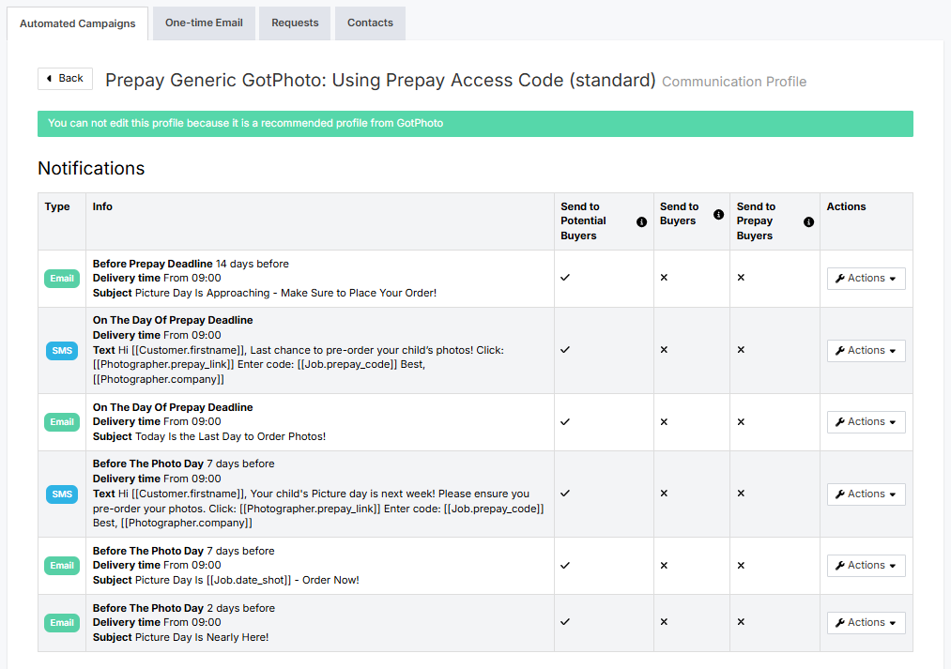Click subject 'Picture Day Is Approaching - Make Sure to Place Your Order!'

[285, 294]
